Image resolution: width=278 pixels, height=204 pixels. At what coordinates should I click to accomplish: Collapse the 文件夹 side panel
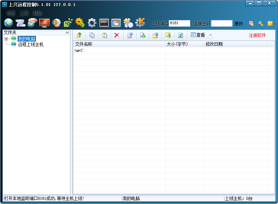click(x=67, y=32)
